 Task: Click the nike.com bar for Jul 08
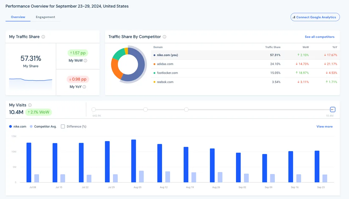click(29, 163)
